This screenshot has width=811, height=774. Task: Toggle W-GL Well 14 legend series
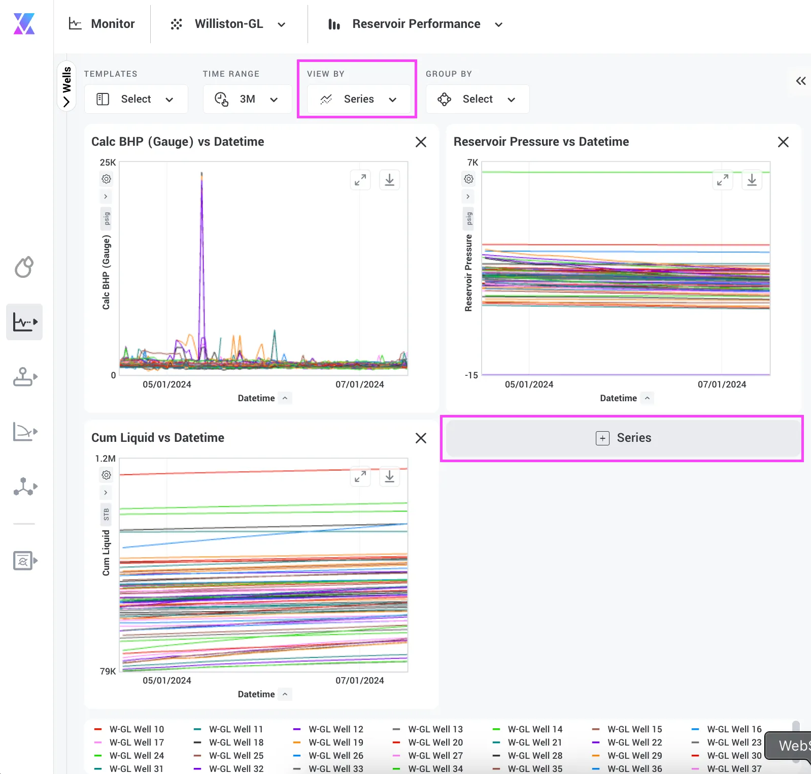pos(528,729)
